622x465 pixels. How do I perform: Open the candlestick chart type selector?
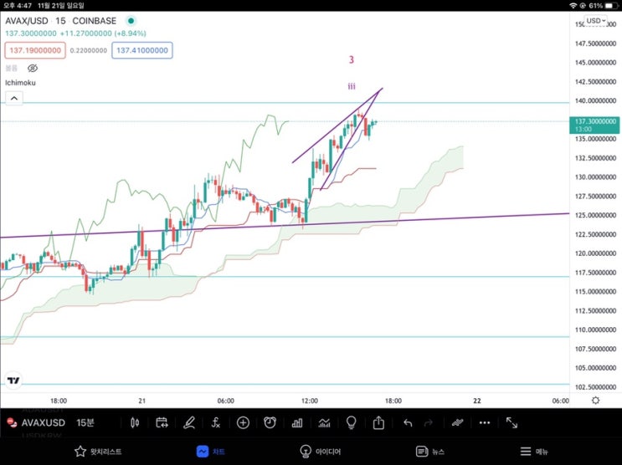135,423
